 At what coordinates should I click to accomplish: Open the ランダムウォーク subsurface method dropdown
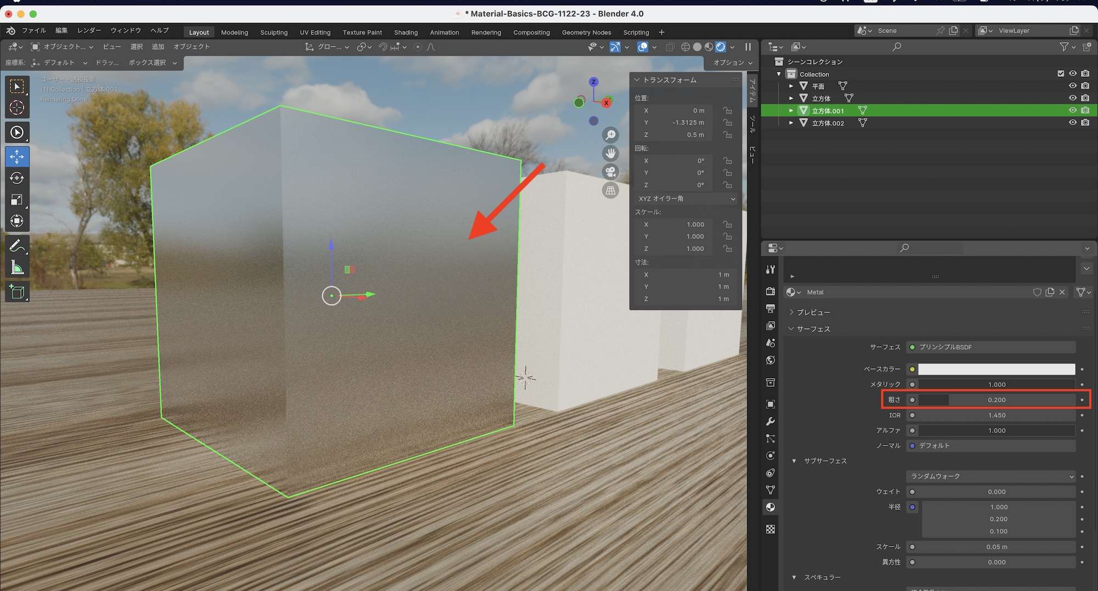point(991,476)
